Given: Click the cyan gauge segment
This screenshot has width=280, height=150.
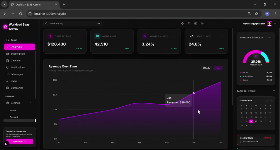Looking at the screenshot, I should point(265,56).
